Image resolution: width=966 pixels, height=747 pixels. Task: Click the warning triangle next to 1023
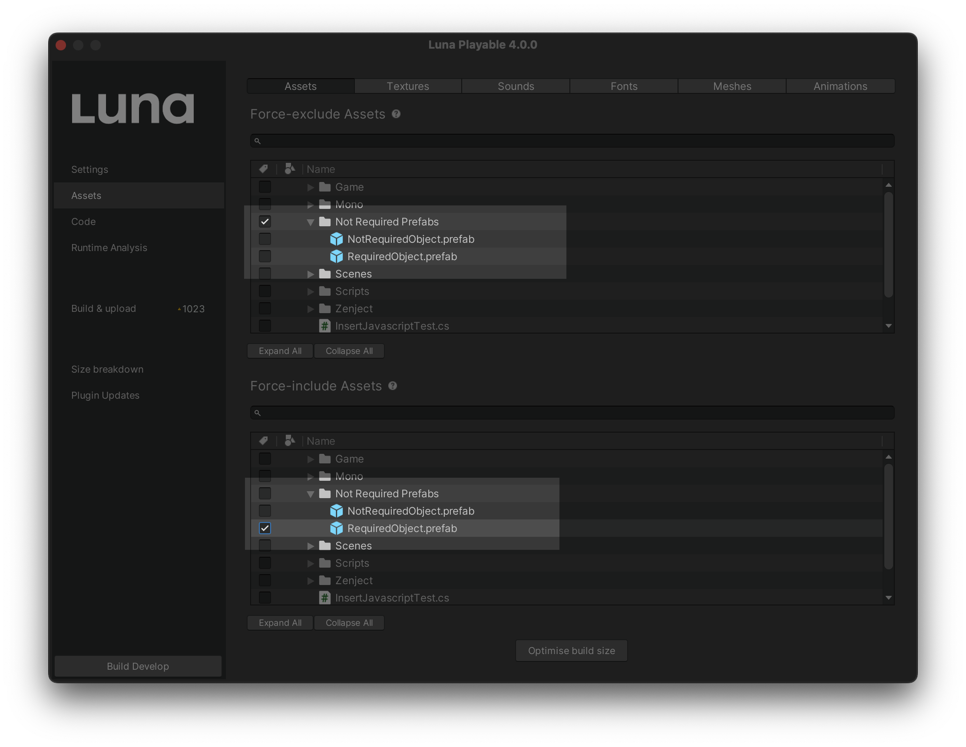[179, 309]
